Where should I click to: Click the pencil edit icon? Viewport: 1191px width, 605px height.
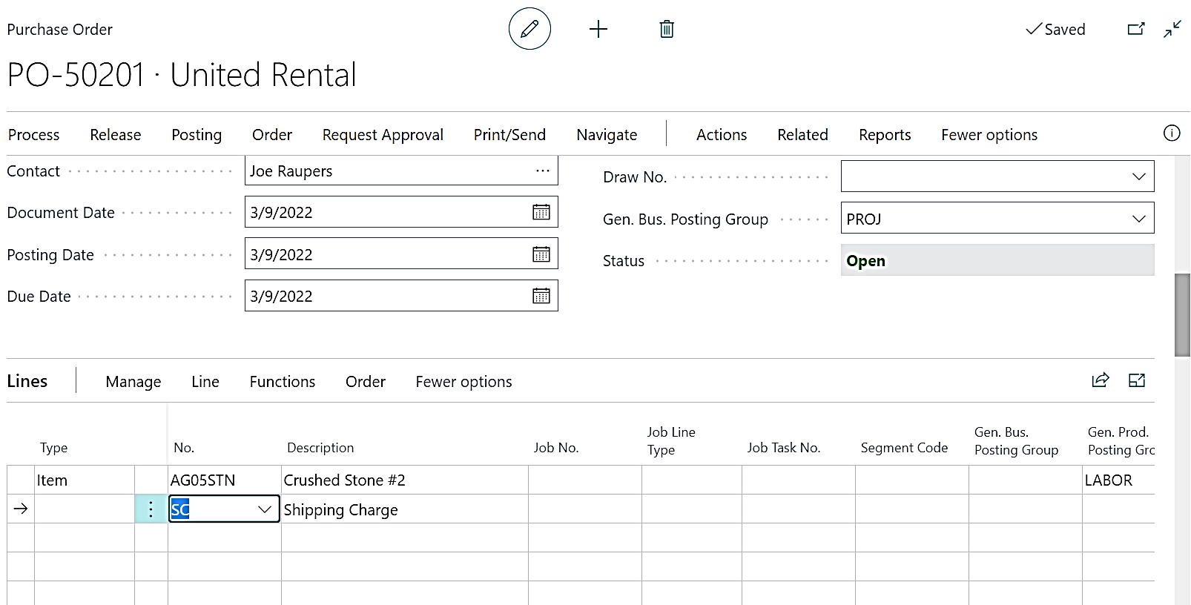529,29
